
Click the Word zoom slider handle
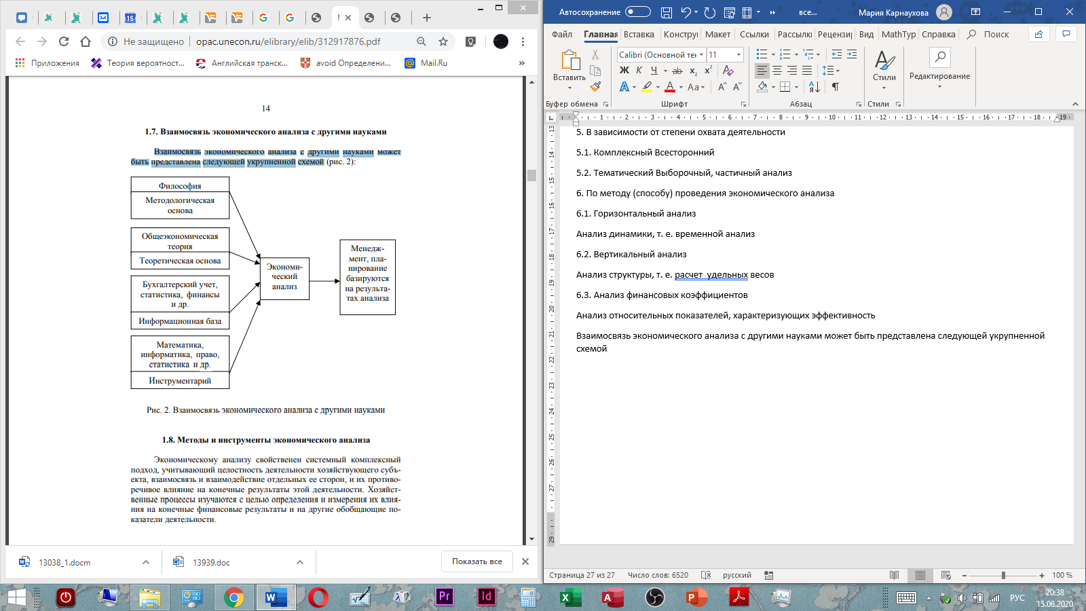point(1003,575)
